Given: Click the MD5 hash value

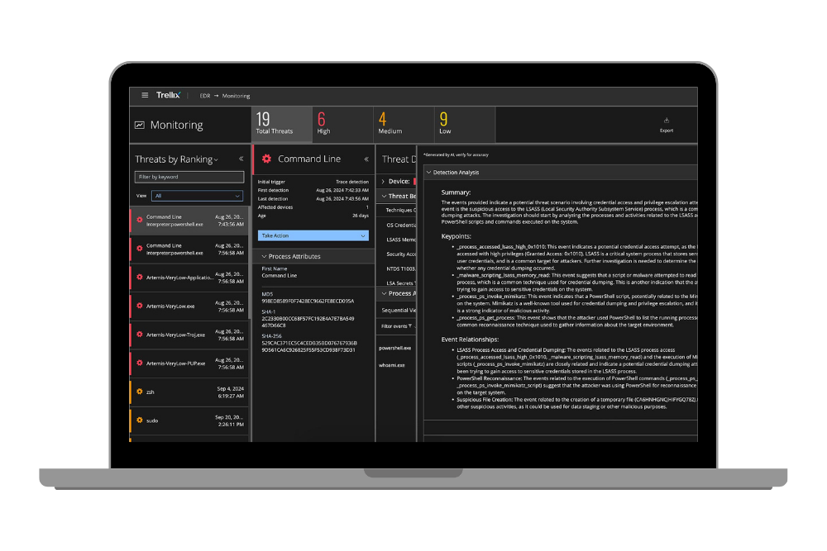Looking at the screenshot, I should click(308, 302).
